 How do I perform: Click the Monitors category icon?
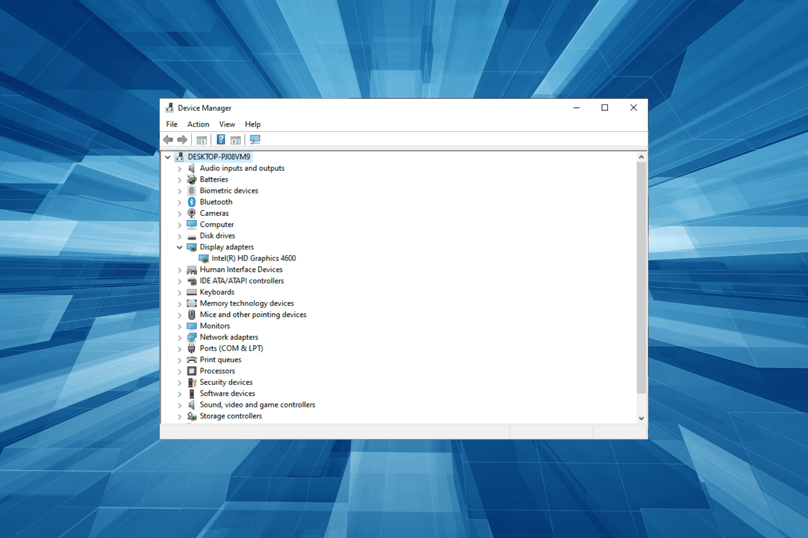click(191, 326)
